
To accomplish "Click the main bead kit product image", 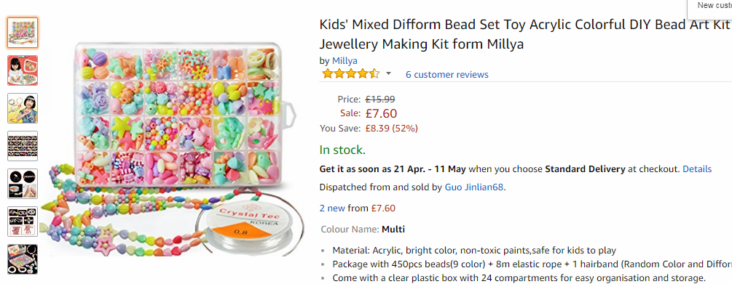I will pyautogui.click(x=173, y=149).
